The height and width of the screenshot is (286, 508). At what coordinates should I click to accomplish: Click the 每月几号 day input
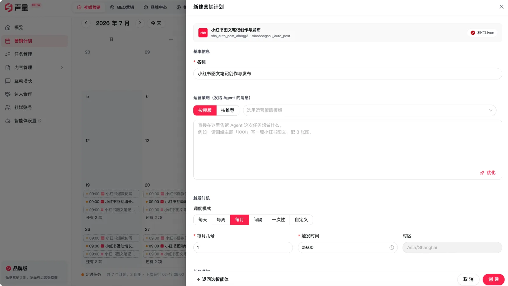[243, 248]
